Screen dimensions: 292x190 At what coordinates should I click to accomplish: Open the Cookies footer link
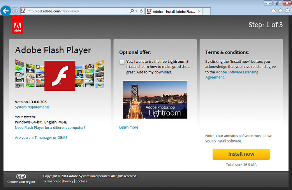pos(81,181)
